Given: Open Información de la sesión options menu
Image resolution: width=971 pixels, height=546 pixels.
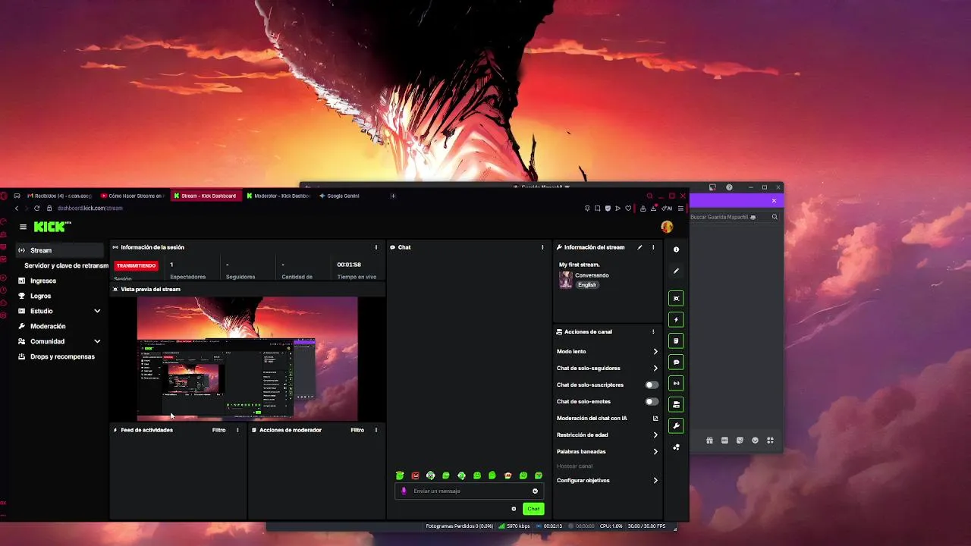Looking at the screenshot, I should tap(376, 247).
